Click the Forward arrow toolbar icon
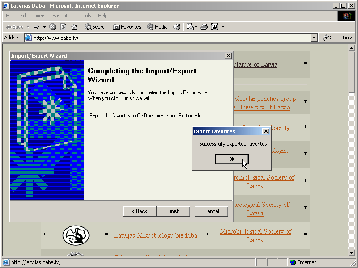Image resolution: width=358 pixels, height=268 pixels. point(36,27)
